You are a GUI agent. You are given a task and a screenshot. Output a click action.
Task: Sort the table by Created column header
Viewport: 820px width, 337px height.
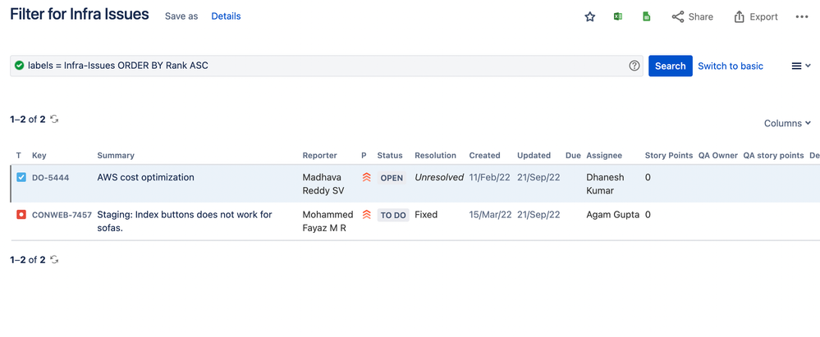click(x=485, y=155)
